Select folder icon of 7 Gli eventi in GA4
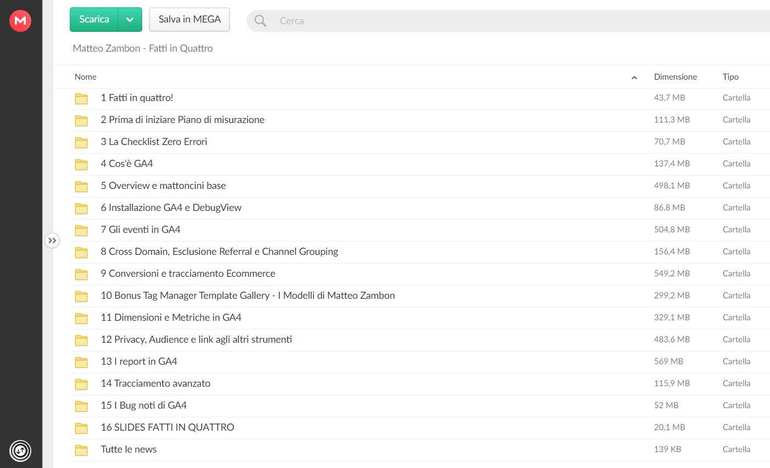This screenshot has height=468, width=770. (81, 231)
